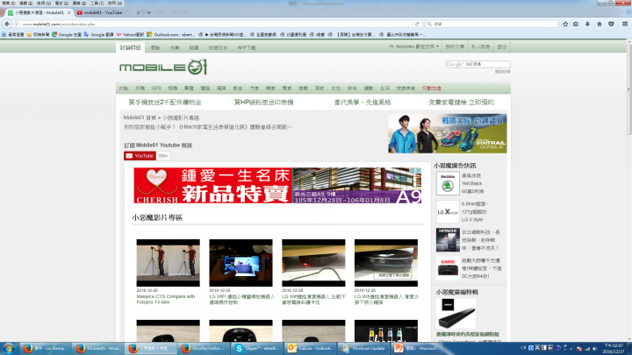The height and width of the screenshot is (355, 632).
Task: Expand the Hi, tonyowu user dropdown
Action: tap(414, 46)
